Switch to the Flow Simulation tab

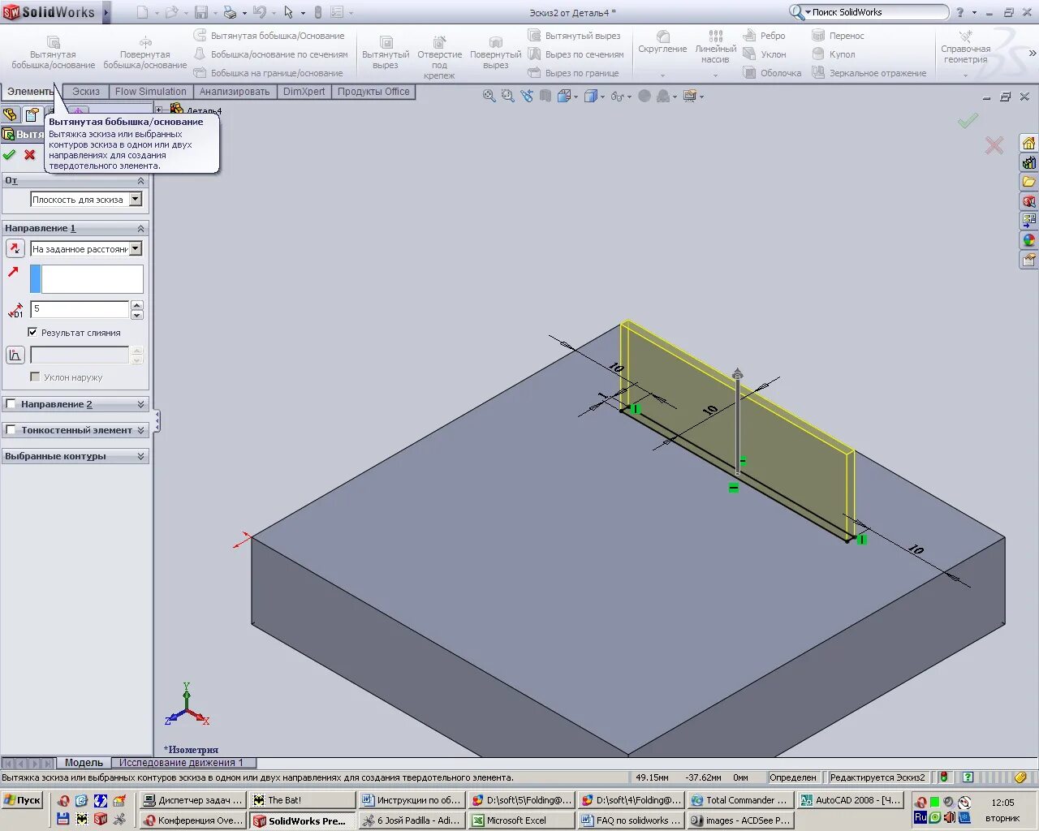point(150,92)
